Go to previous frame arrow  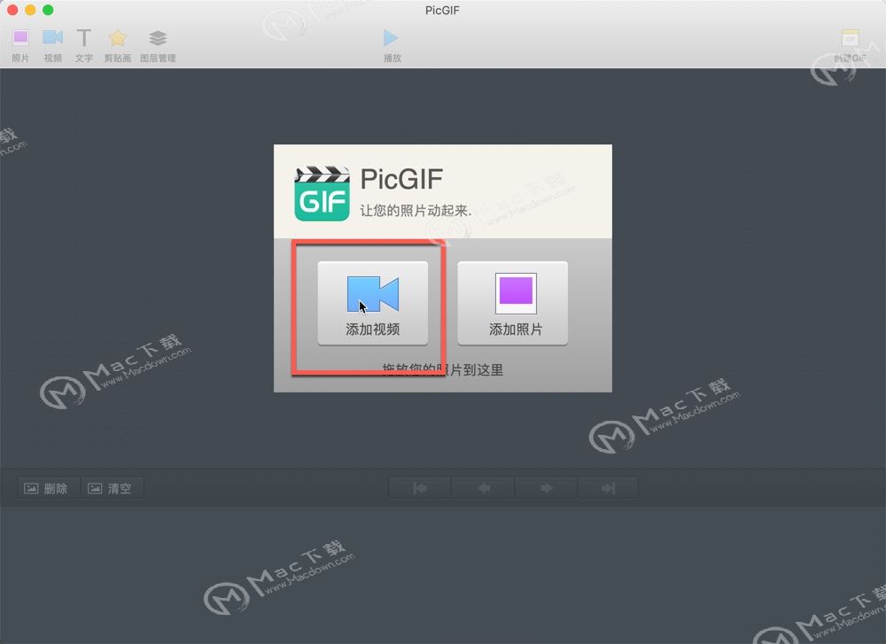483,488
